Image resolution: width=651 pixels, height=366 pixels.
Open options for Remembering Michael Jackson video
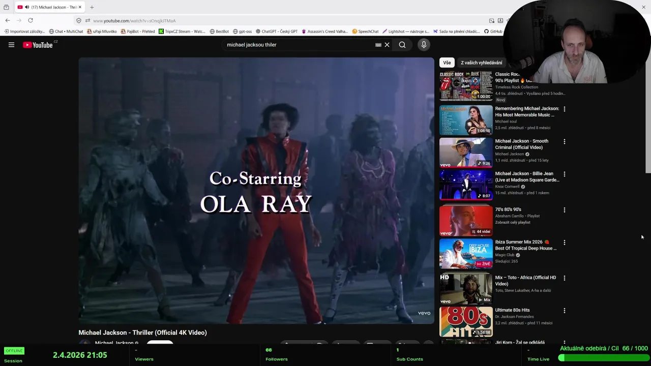564,109
